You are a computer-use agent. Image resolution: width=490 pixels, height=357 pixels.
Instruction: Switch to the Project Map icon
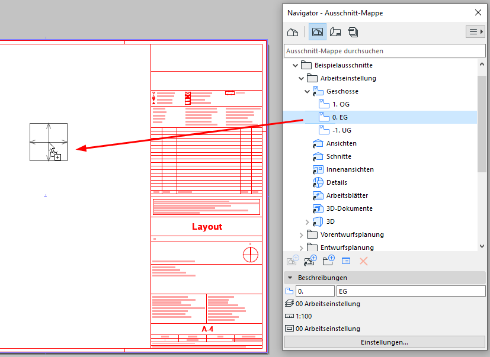(293, 32)
